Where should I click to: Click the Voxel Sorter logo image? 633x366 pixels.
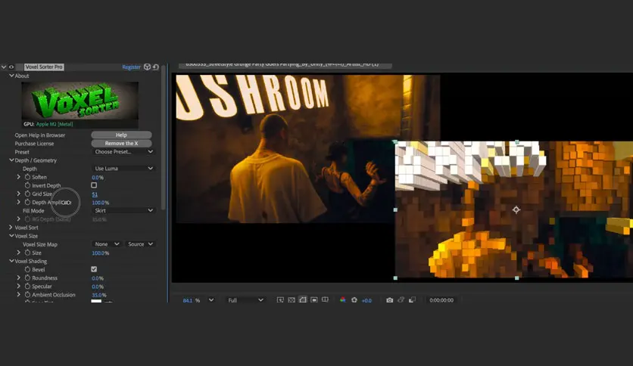(x=80, y=101)
